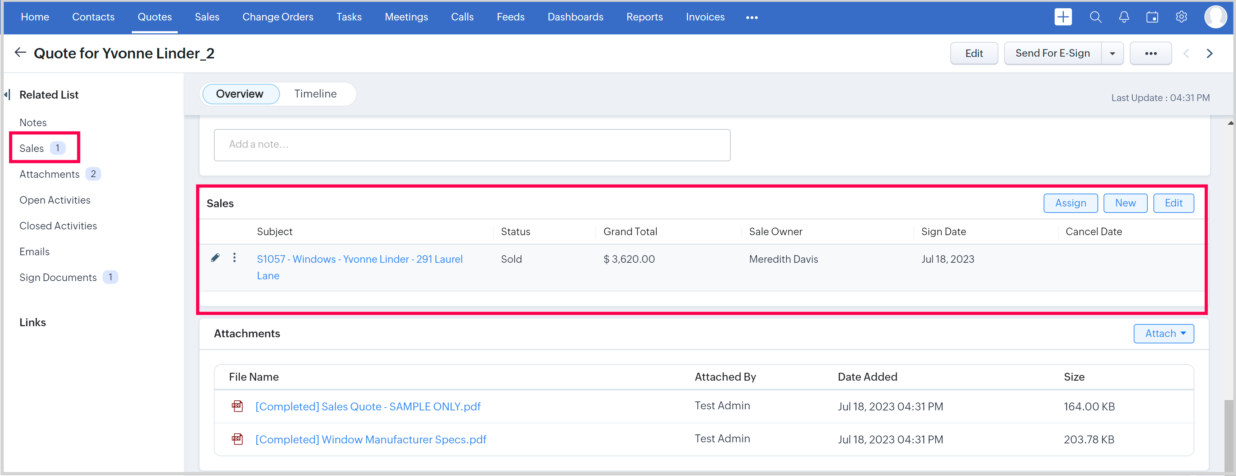1236x476 pixels.
Task: Switch to the Timeline view
Action: 315,94
